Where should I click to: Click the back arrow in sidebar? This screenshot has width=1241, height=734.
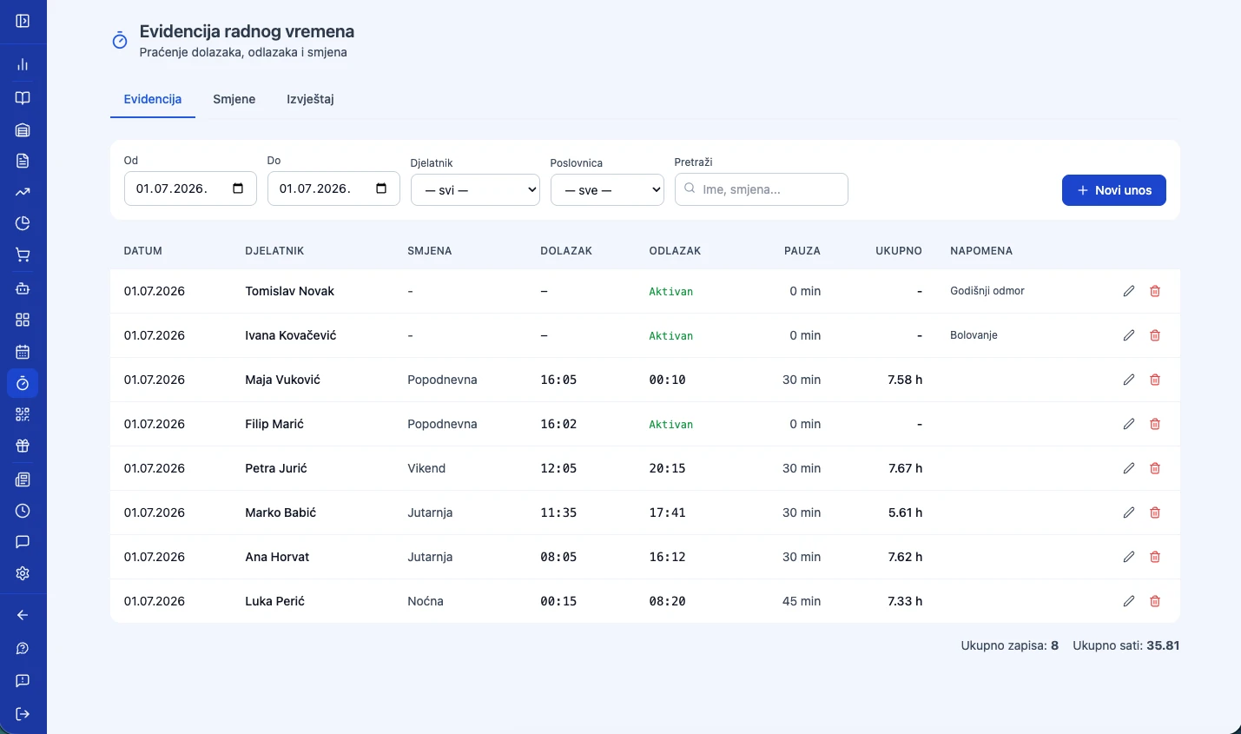[23, 615]
